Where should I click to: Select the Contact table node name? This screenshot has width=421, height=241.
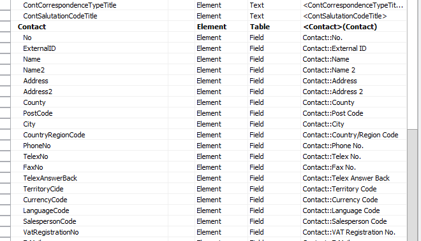point(32,27)
